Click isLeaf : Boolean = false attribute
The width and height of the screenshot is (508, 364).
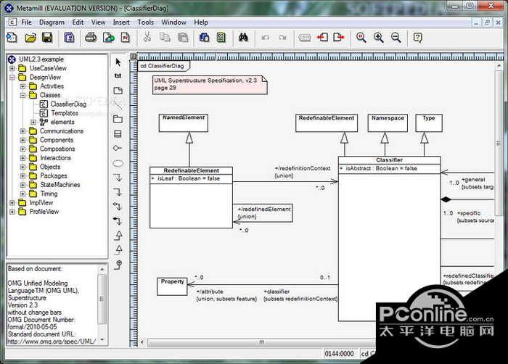point(189,178)
